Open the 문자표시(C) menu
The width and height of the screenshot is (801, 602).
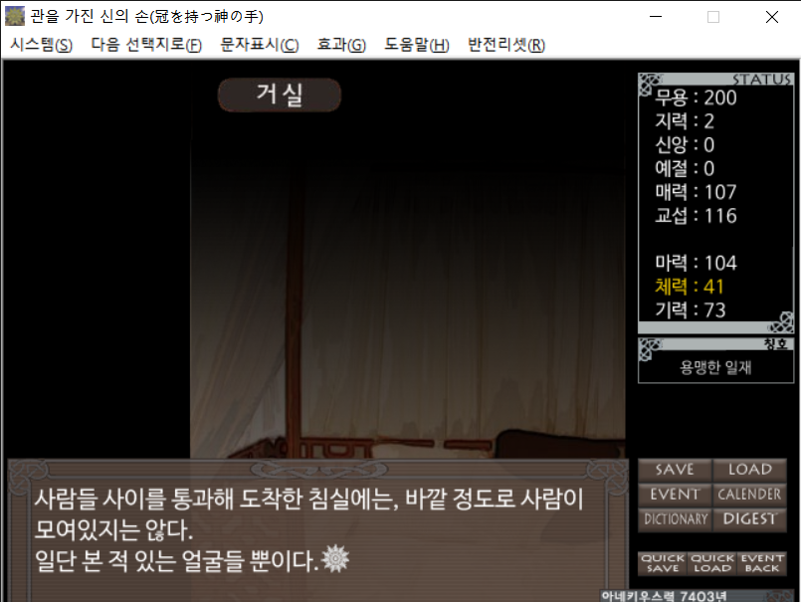tap(259, 45)
